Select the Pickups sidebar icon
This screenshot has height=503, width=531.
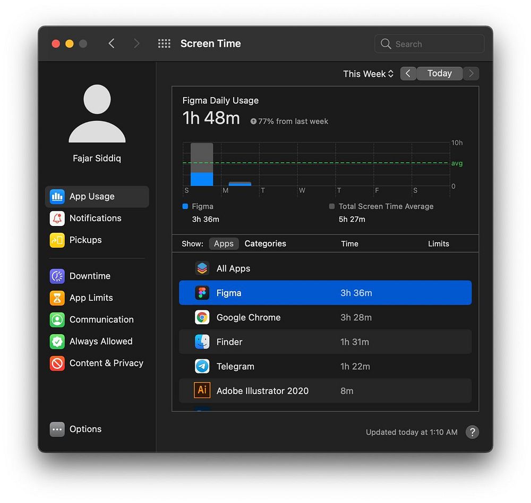point(57,240)
